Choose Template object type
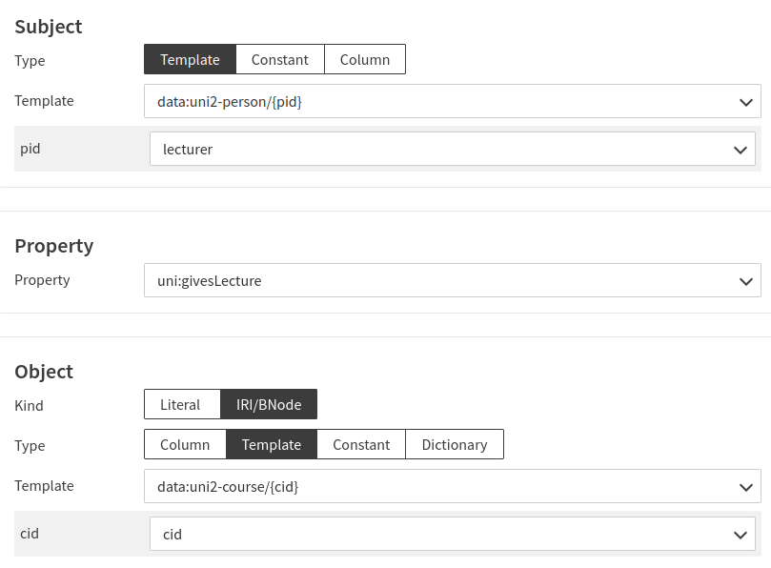The height and width of the screenshot is (568, 771). [271, 444]
